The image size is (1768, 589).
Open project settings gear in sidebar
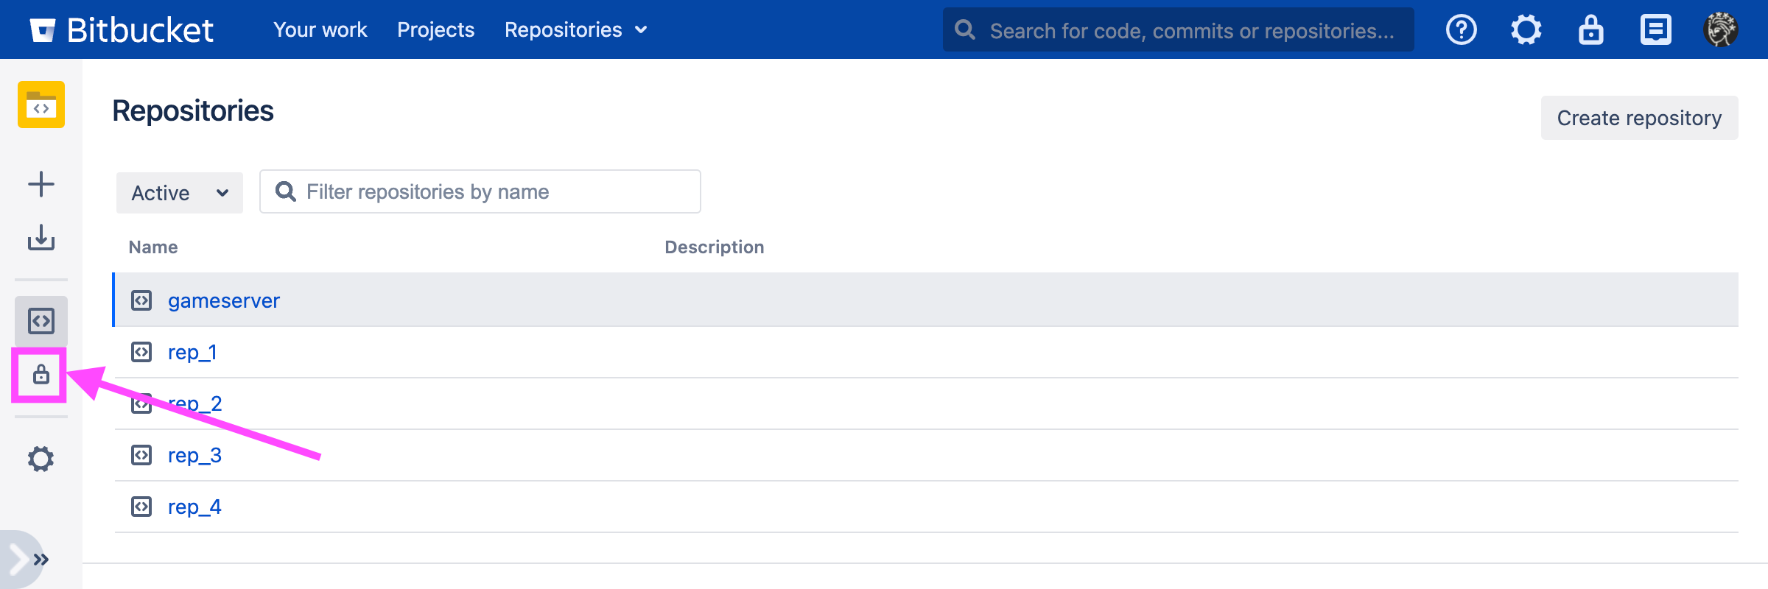coord(41,459)
